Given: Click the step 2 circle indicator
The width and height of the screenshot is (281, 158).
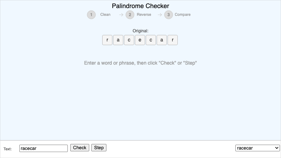Looking at the screenshot, I should click(x=130, y=15).
